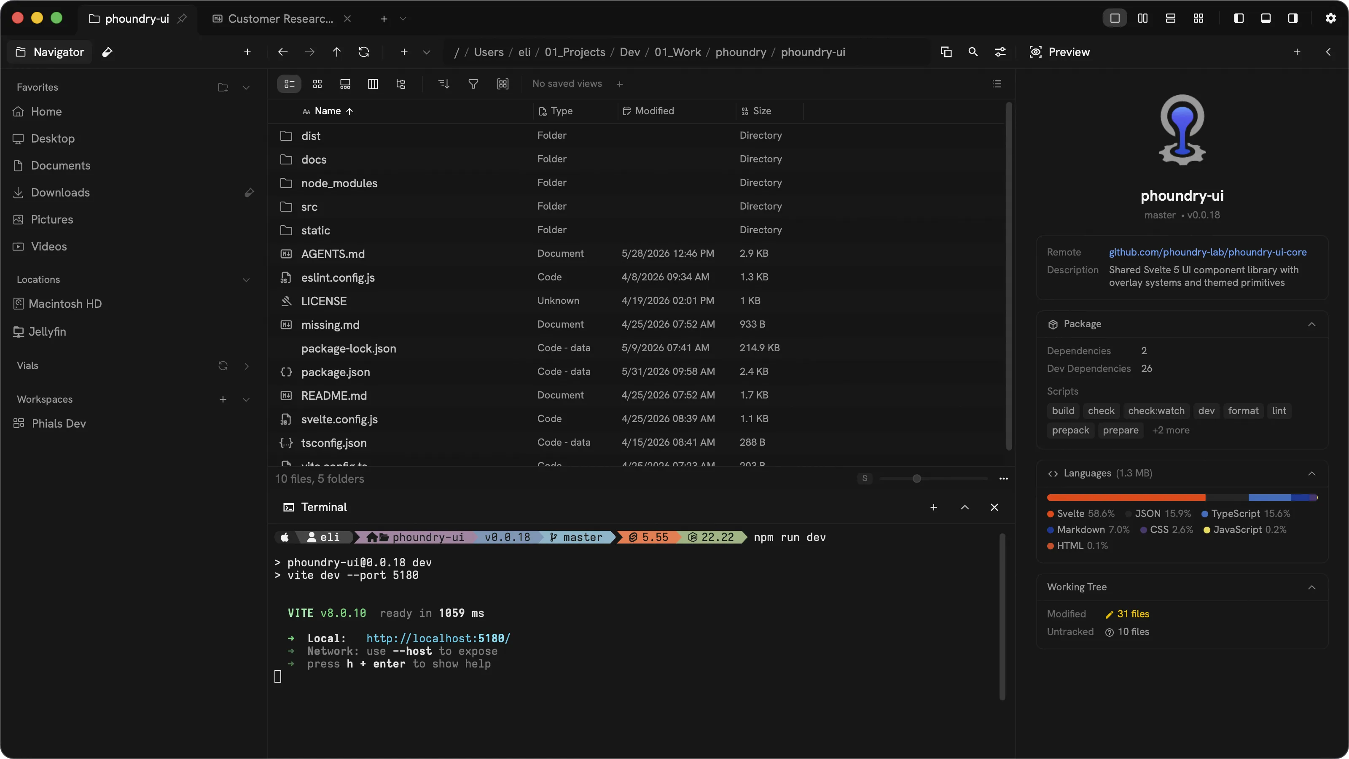Image resolution: width=1349 pixels, height=759 pixels.
Task: Open the localhost:5180 link in terminal
Action: click(438, 638)
